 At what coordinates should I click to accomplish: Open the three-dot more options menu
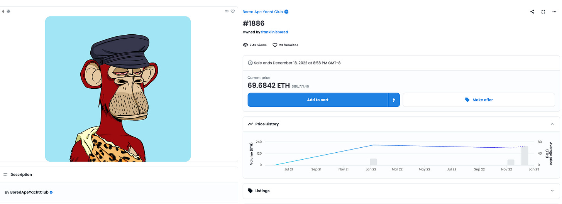[x=555, y=12]
